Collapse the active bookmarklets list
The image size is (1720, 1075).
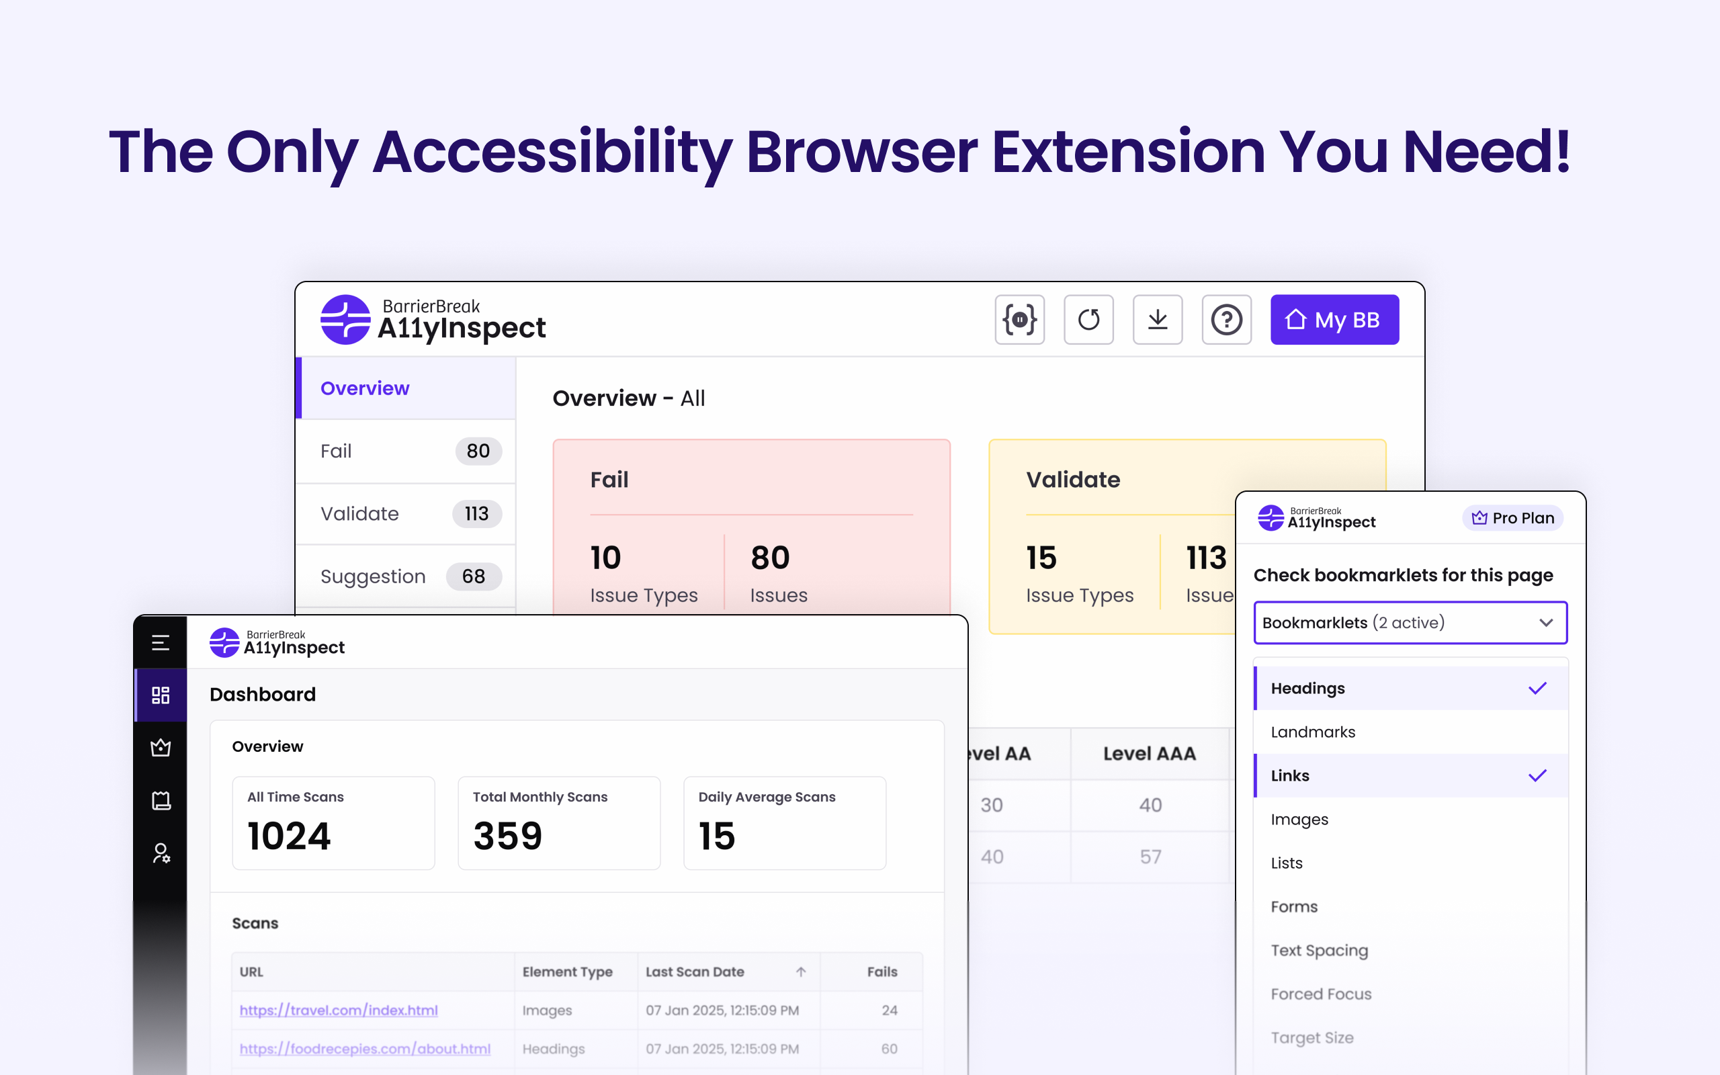coord(1547,623)
